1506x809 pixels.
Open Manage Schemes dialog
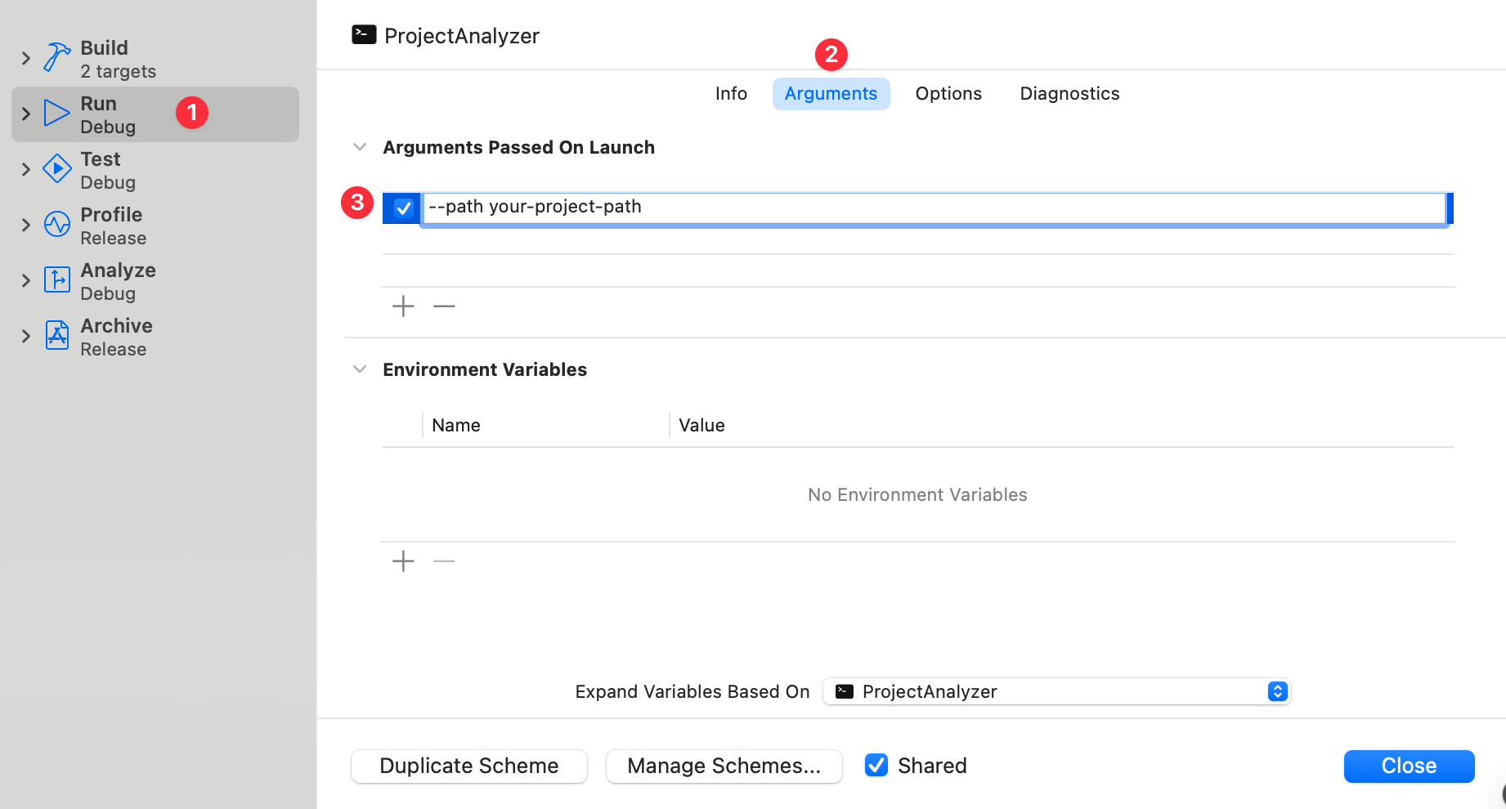click(724, 766)
